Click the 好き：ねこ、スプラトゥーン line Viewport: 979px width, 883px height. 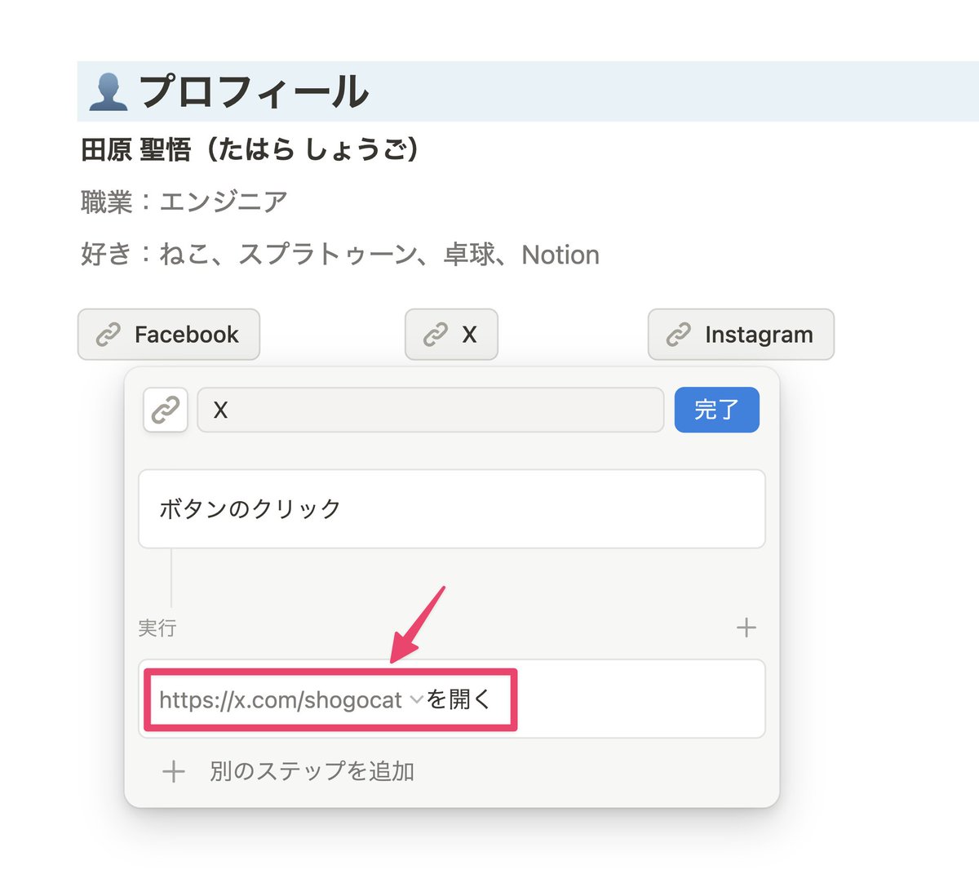point(340,255)
